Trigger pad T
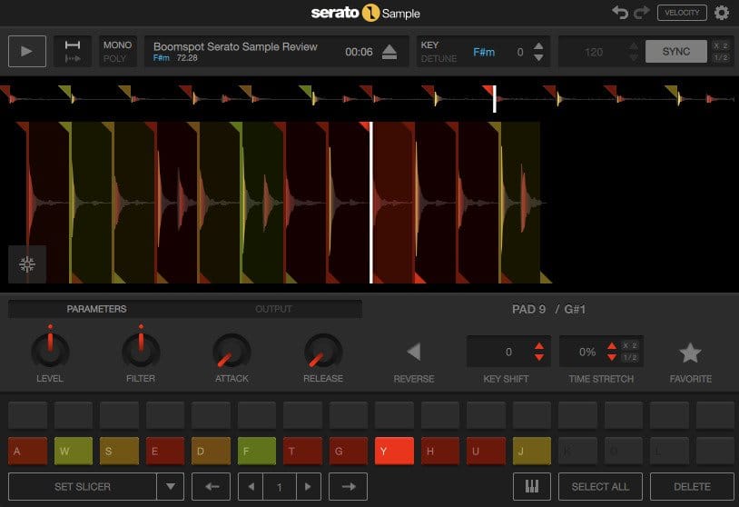This screenshot has width=739, height=507. tap(302, 451)
